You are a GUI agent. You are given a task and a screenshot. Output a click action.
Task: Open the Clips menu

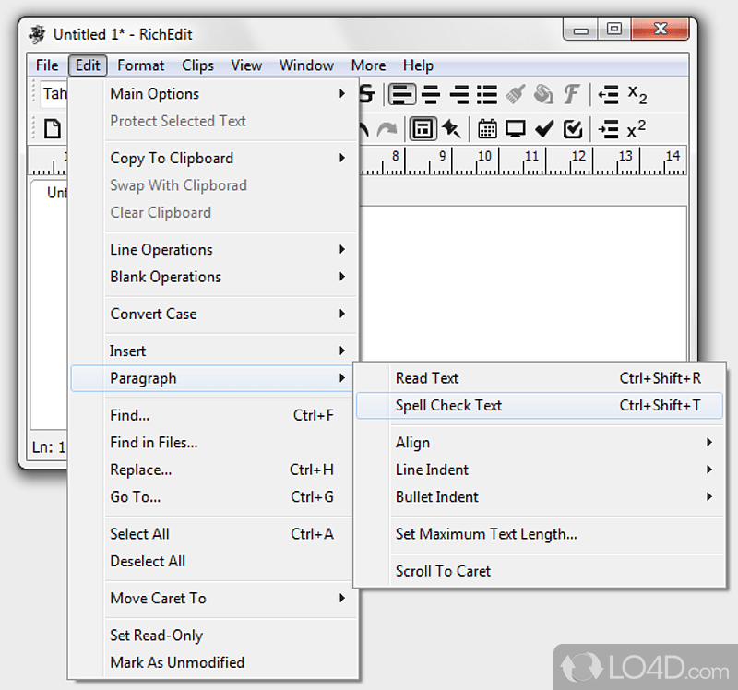point(197,65)
